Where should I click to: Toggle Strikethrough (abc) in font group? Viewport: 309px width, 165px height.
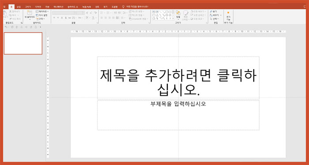[70, 18]
